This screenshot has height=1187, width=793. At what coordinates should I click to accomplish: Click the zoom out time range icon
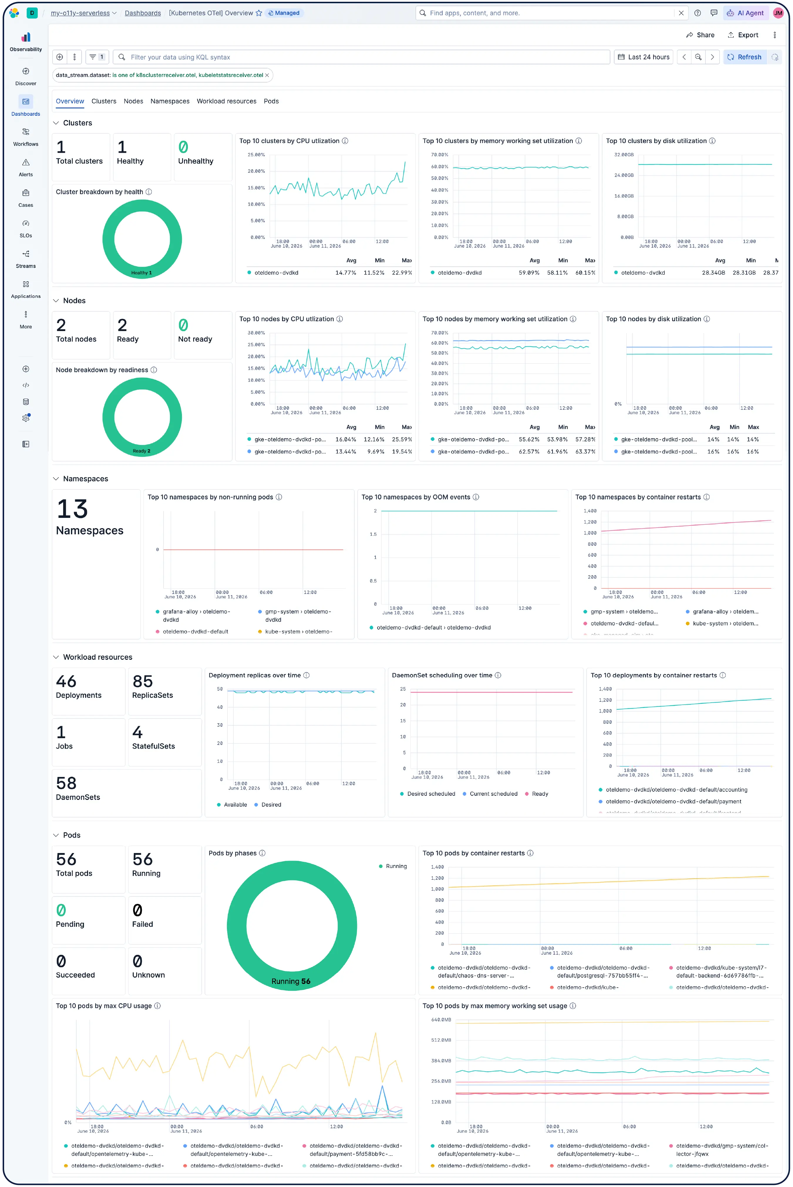coord(698,57)
